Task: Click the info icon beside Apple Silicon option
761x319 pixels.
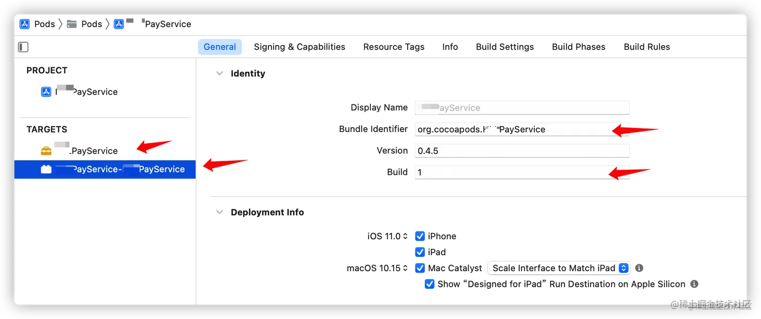Action: point(695,284)
